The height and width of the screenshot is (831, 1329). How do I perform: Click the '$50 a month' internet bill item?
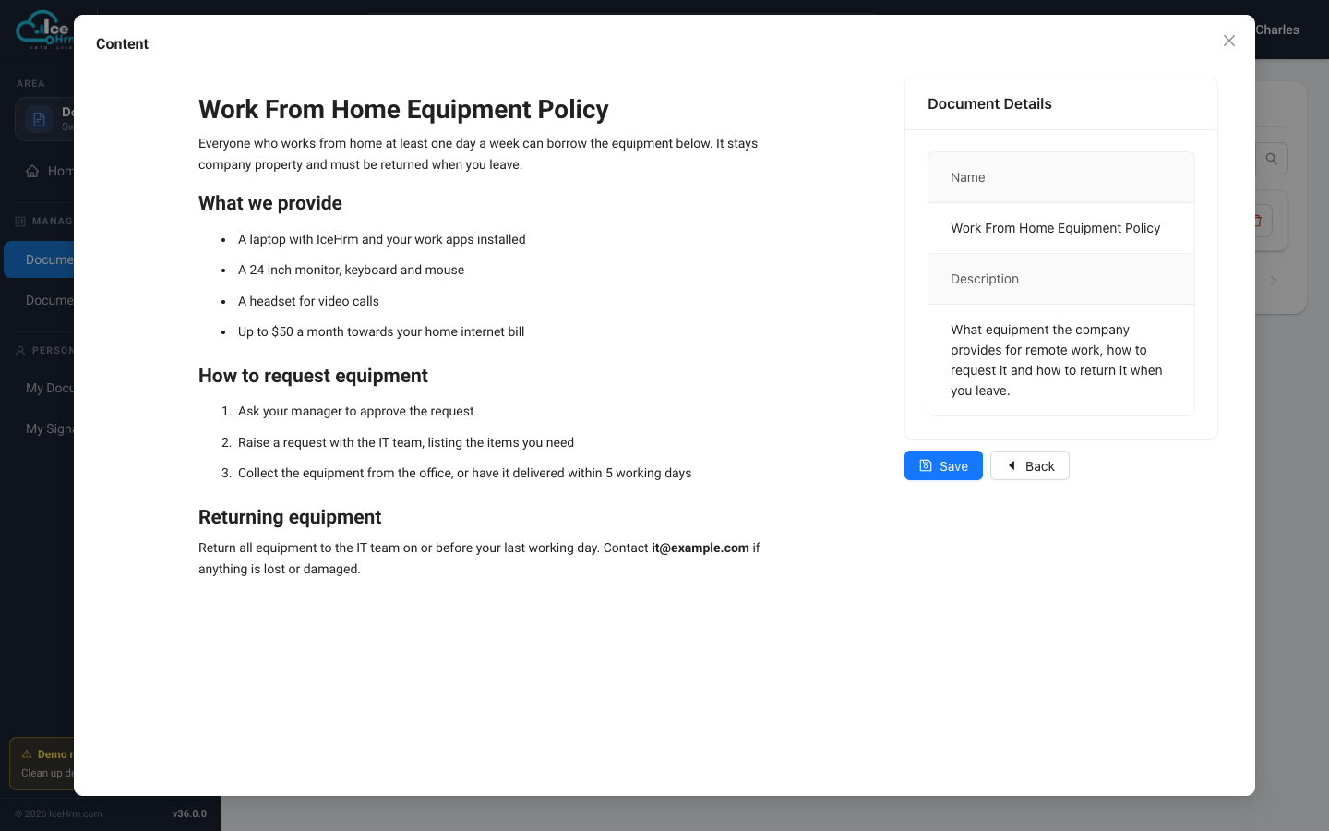click(381, 331)
